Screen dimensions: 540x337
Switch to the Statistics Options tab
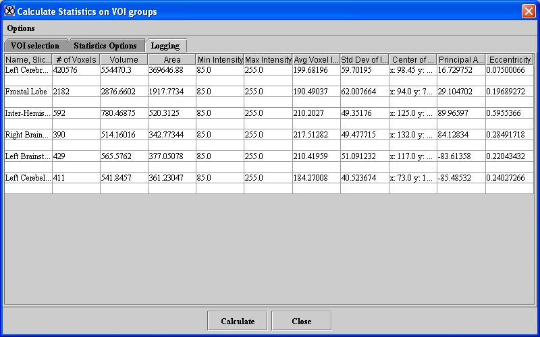105,46
